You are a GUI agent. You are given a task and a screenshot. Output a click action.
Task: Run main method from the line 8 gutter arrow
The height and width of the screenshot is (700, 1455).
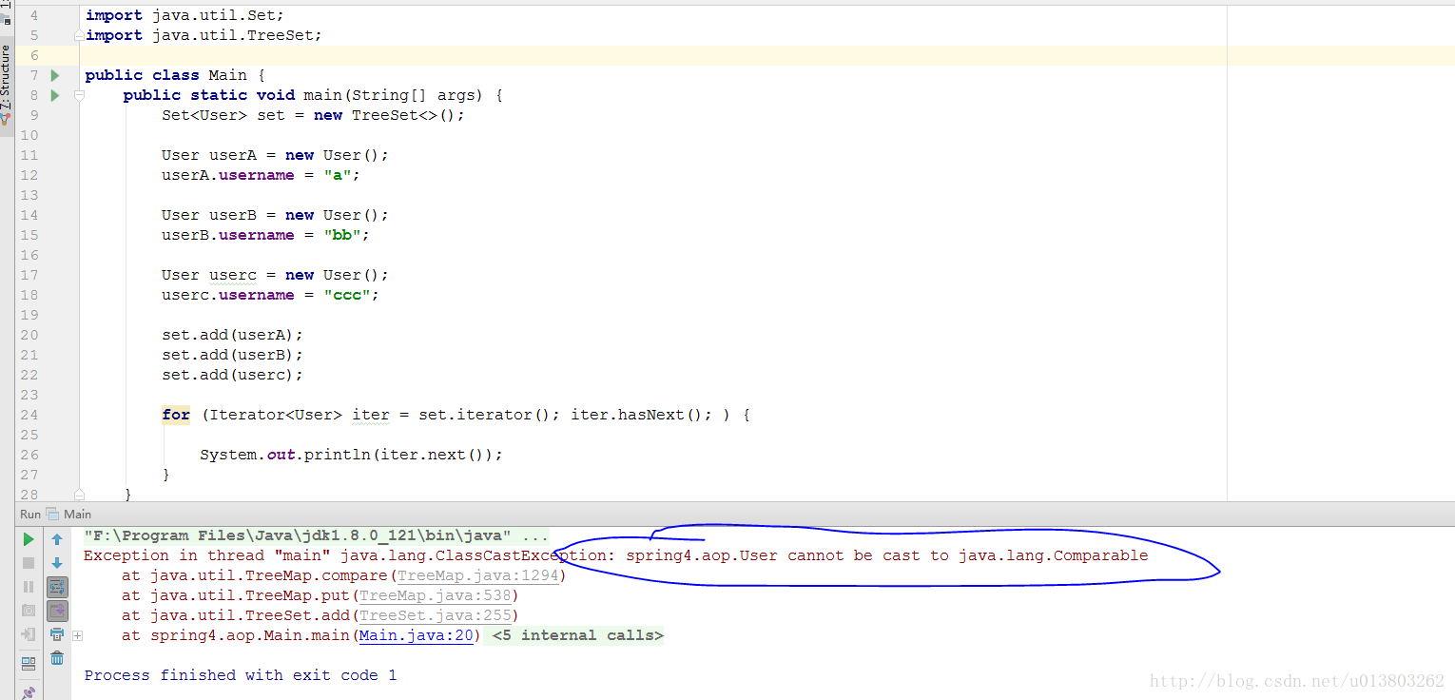pos(55,95)
